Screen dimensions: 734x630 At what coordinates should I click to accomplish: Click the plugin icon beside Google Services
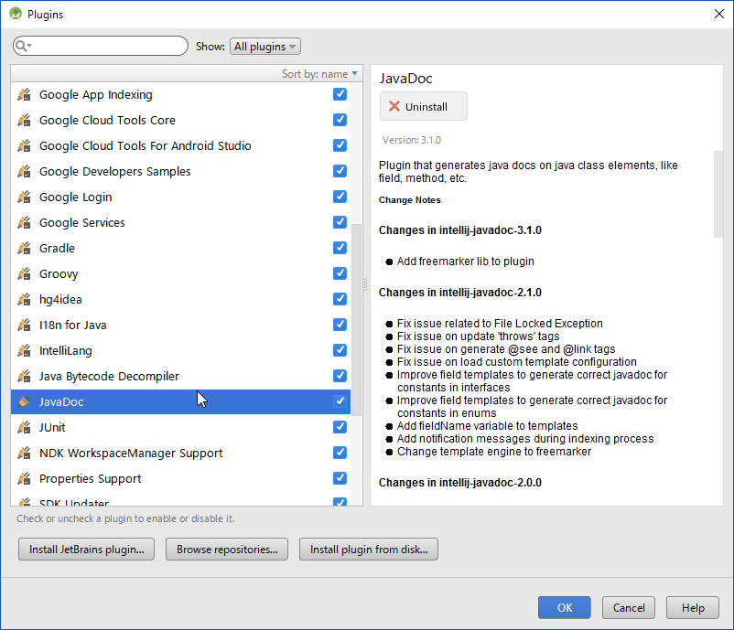[25, 222]
